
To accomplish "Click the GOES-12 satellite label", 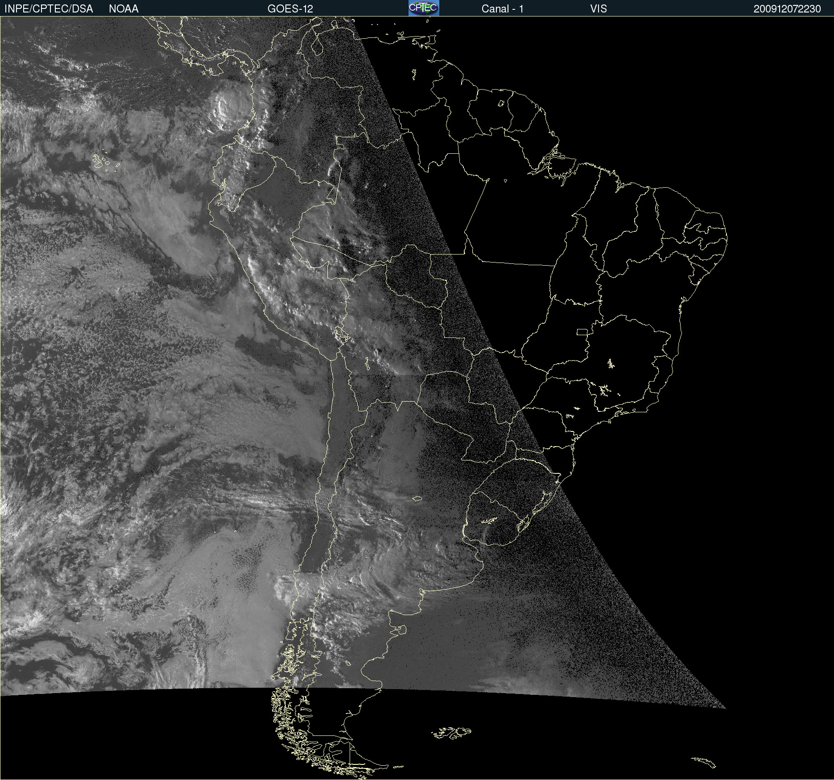I will coord(290,9).
